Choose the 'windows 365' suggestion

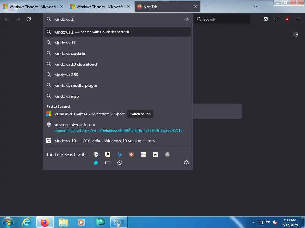pos(117,75)
